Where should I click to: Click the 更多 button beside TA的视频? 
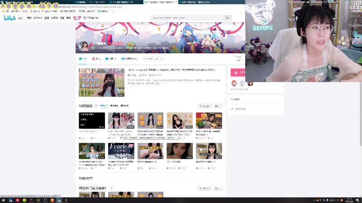point(218,106)
